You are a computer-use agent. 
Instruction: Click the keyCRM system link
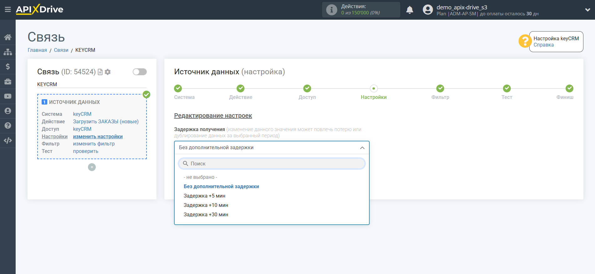[82, 114]
